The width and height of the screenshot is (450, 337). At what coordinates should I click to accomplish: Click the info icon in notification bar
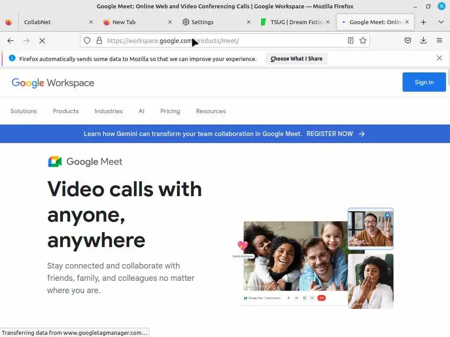click(12, 58)
